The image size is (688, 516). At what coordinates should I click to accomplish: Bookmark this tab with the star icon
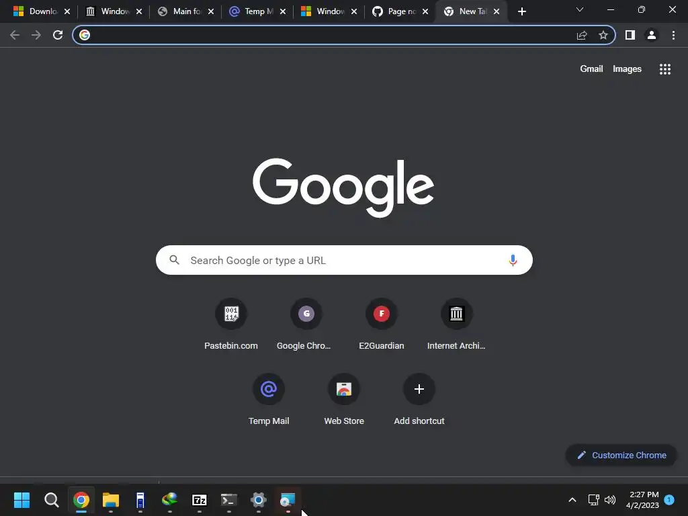point(603,35)
